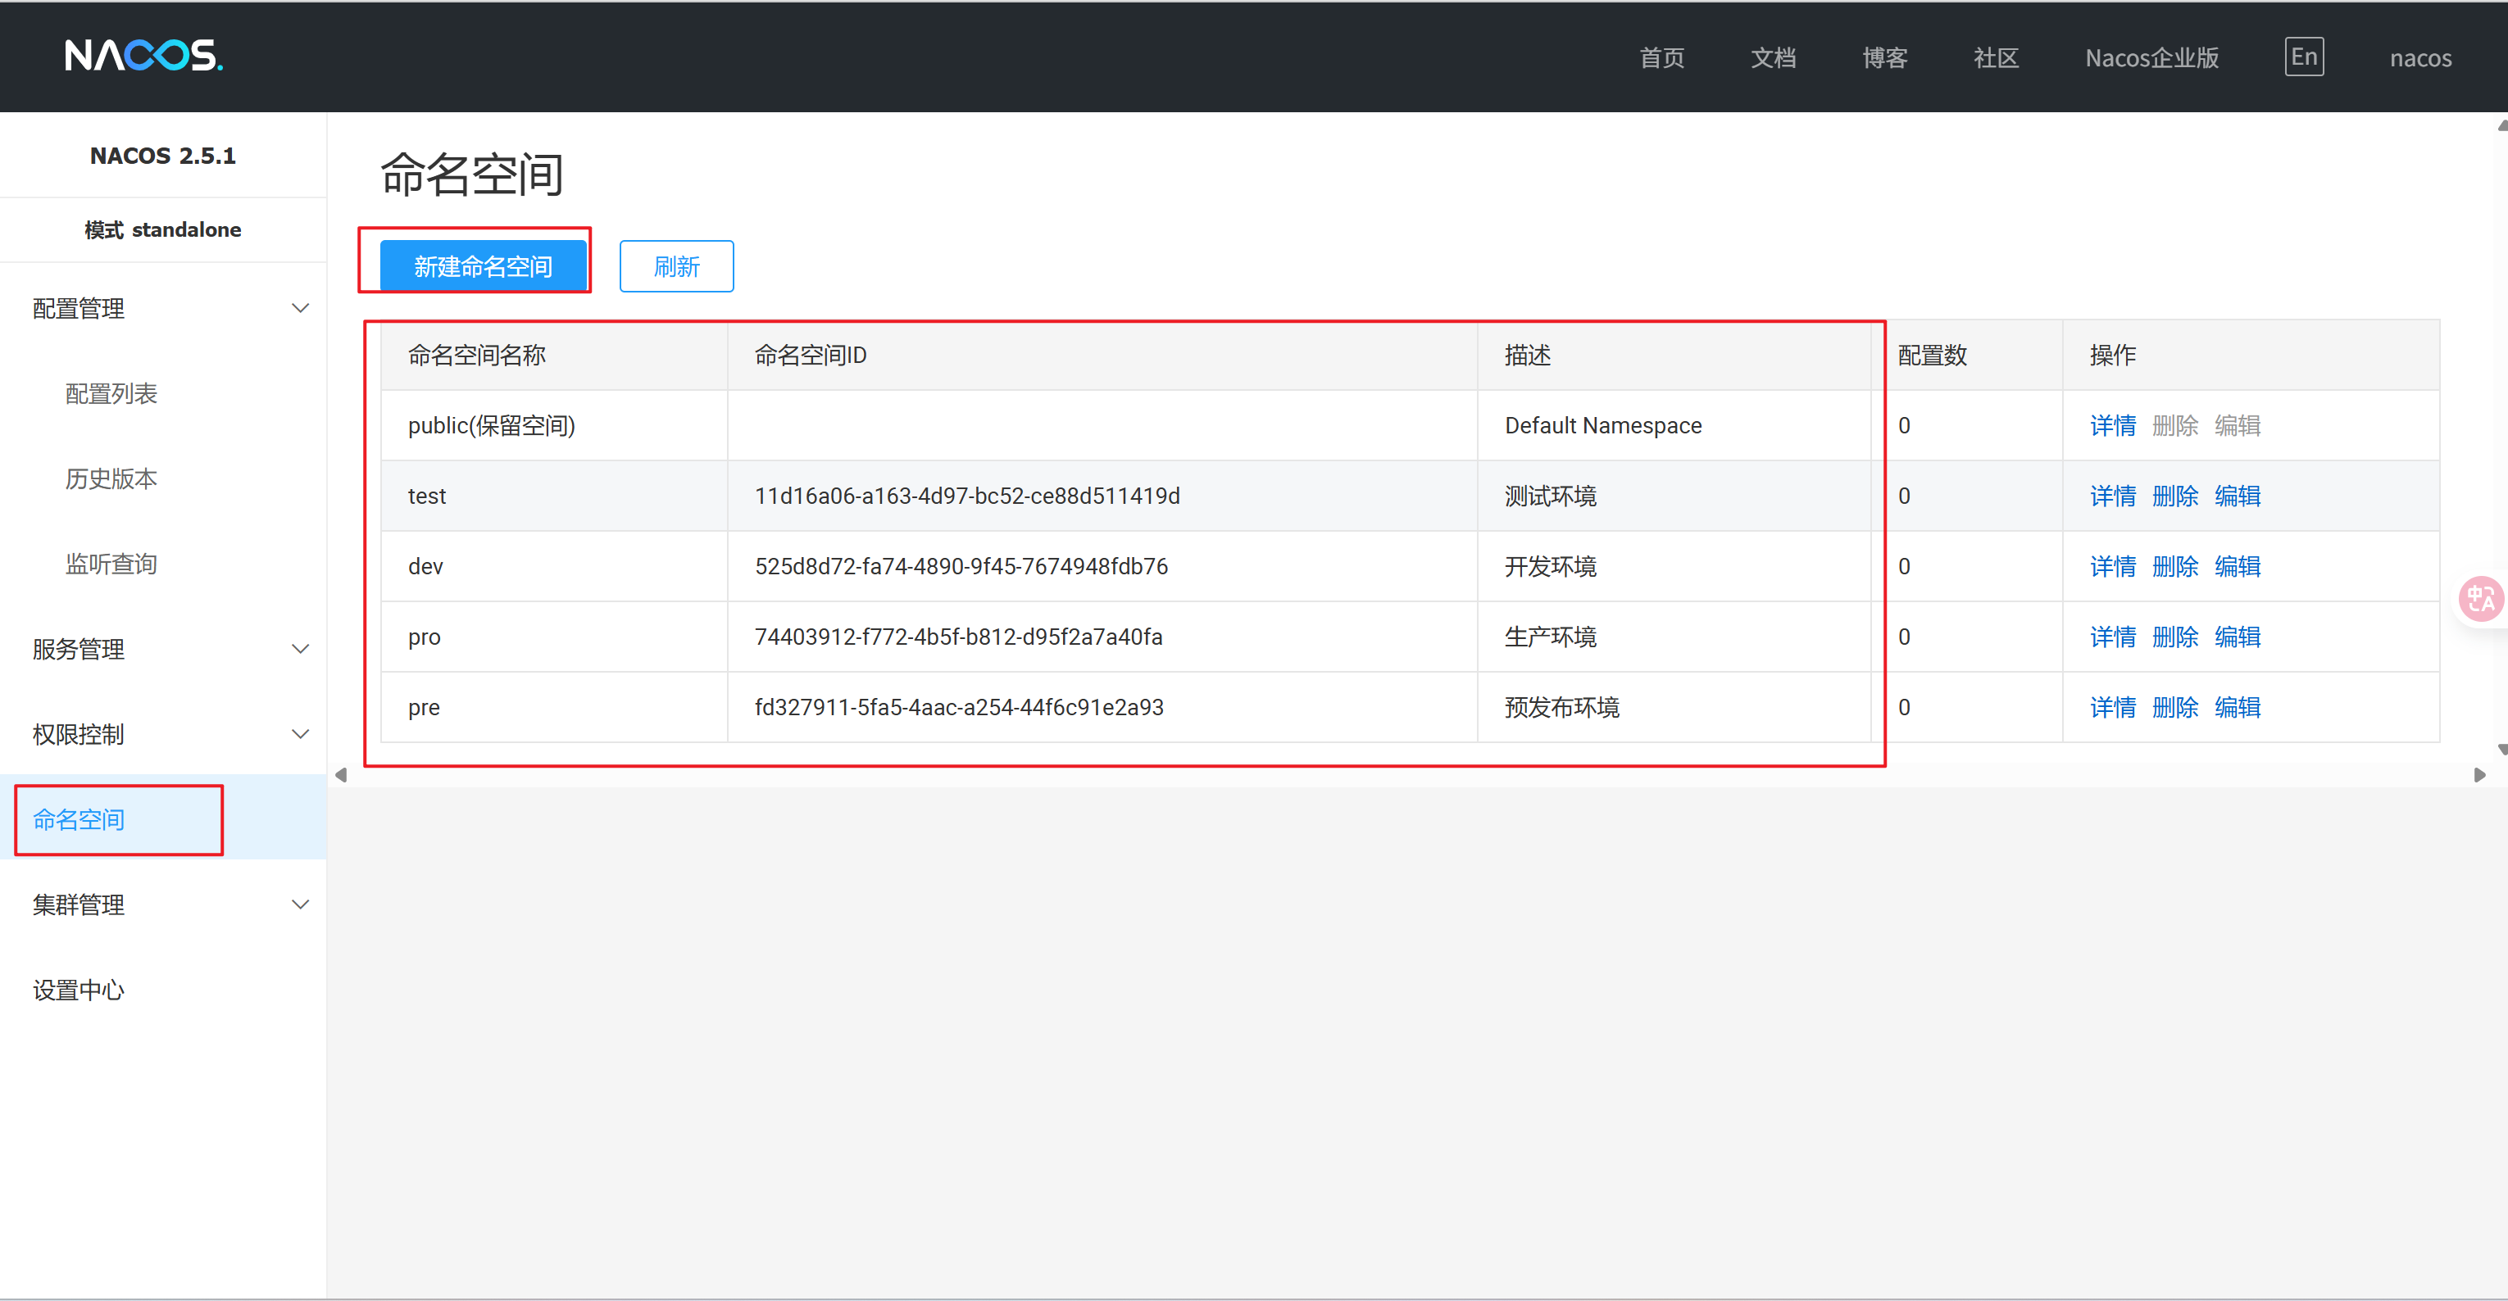
Task: Click the translate floating icon
Action: 2480,597
